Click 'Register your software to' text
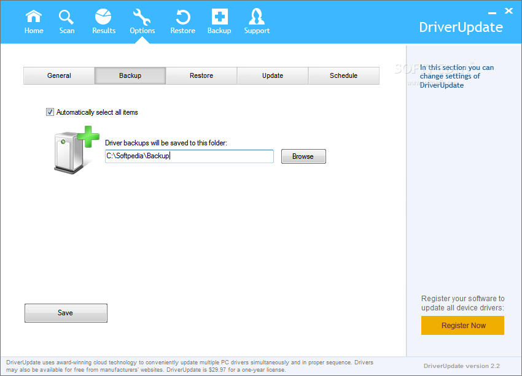Screen dimensions: 522x376 click(x=463, y=299)
